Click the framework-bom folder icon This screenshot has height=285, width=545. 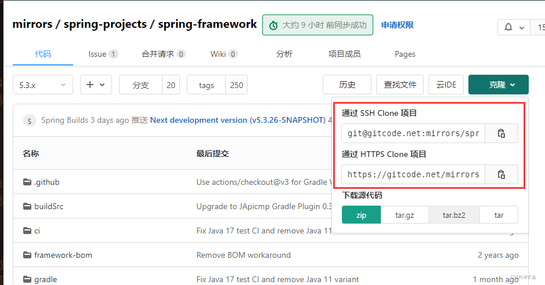point(27,255)
